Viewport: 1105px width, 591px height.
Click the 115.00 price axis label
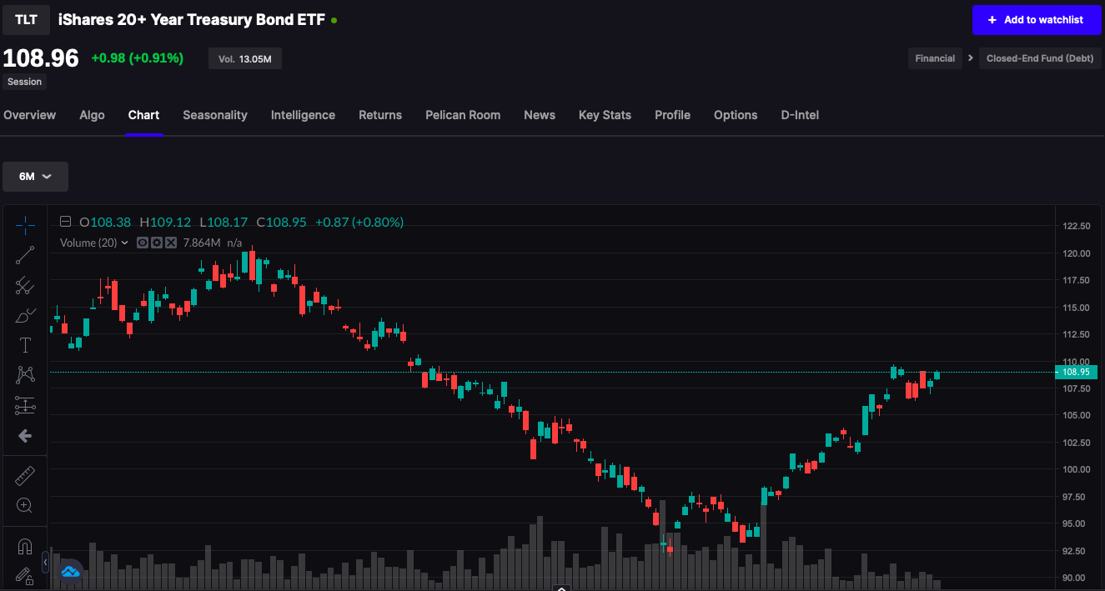point(1077,308)
